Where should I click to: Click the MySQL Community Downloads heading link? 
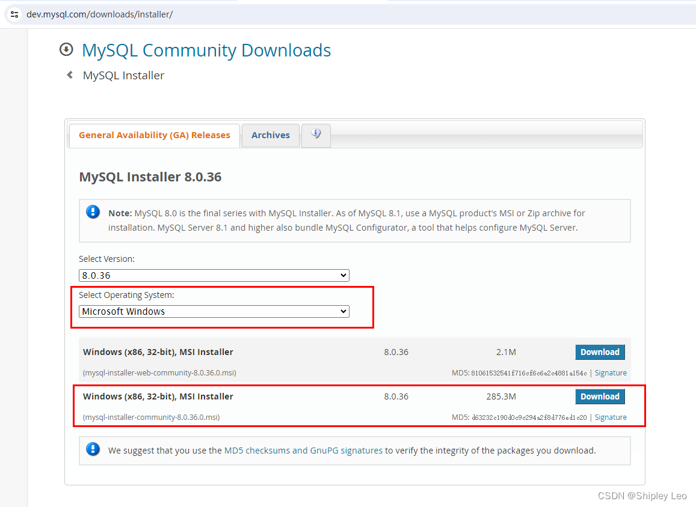tap(206, 50)
